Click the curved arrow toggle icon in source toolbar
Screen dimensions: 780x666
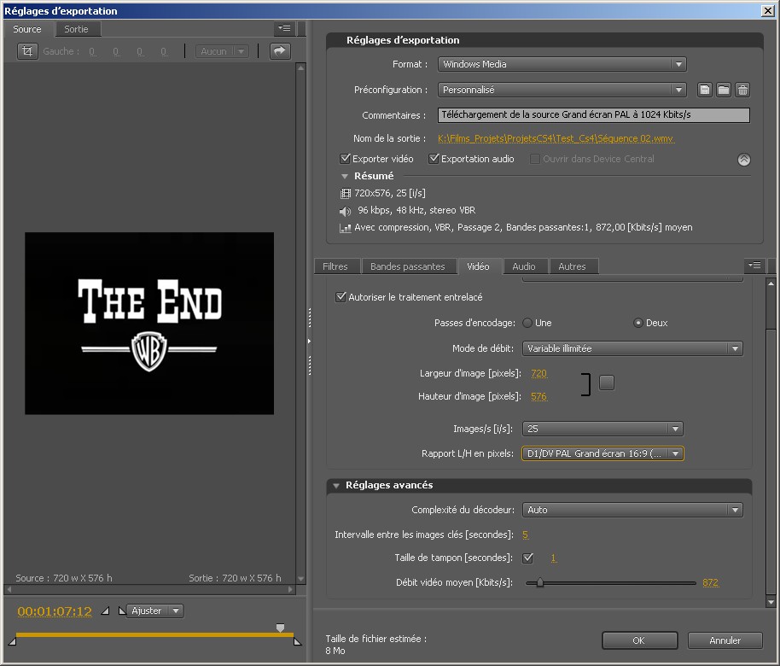tap(280, 50)
